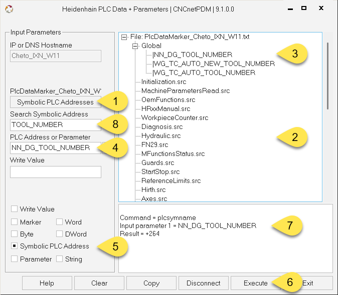This screenshot has height=295, width=338.
Task: Select Axes.src in the tree
Action: point(154,198)
